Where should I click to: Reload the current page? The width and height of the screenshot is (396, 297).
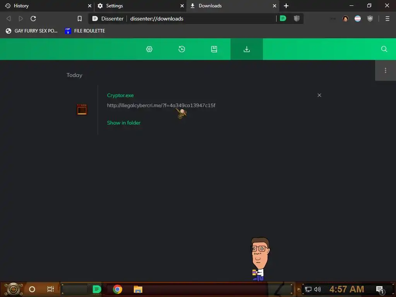pos(33,19)
